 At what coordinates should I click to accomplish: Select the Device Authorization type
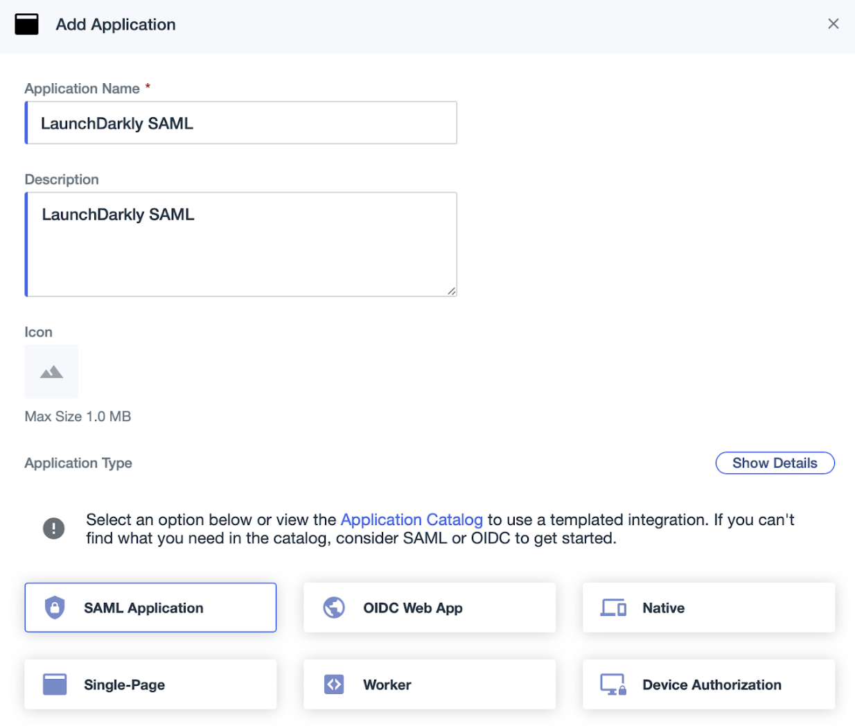click(x=707, y=684)
